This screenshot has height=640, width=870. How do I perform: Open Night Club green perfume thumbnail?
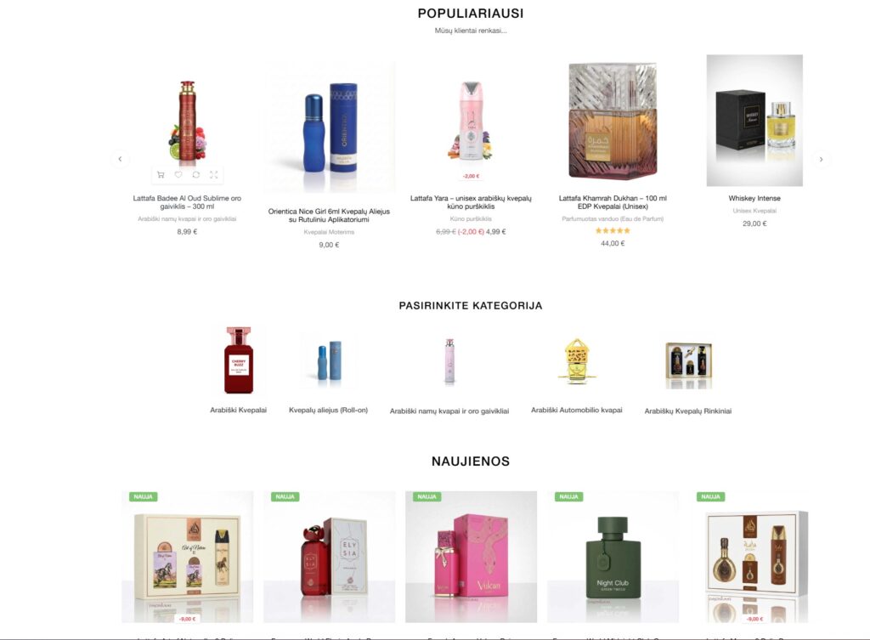pyautogui.click(x=613, y=556)
